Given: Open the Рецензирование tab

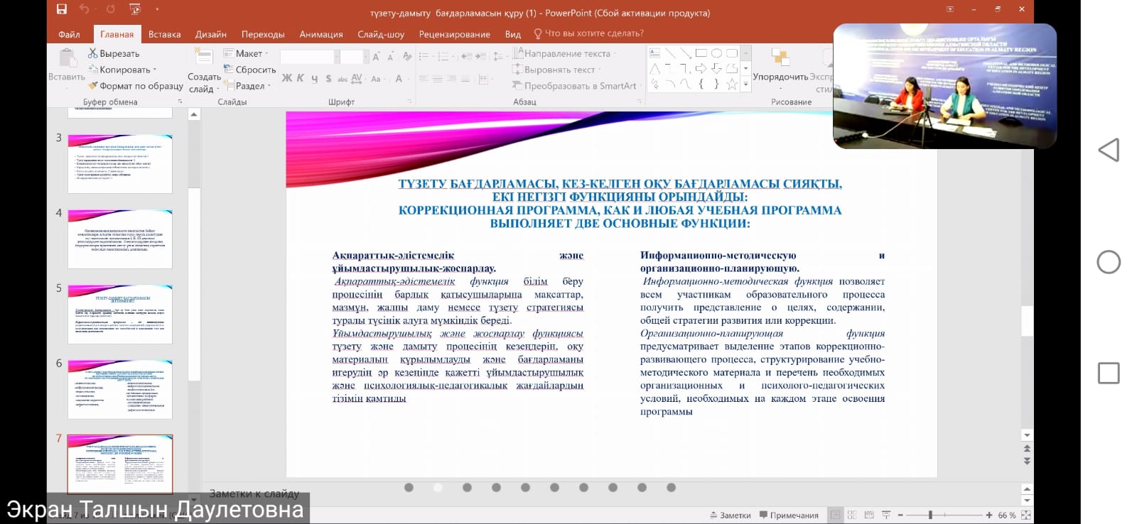Looking at the screenshot, I should pyautogui.click(x=455, y=34).
